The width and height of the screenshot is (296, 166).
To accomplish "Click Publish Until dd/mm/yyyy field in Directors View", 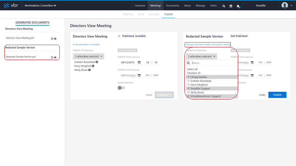I will point(128,75).
